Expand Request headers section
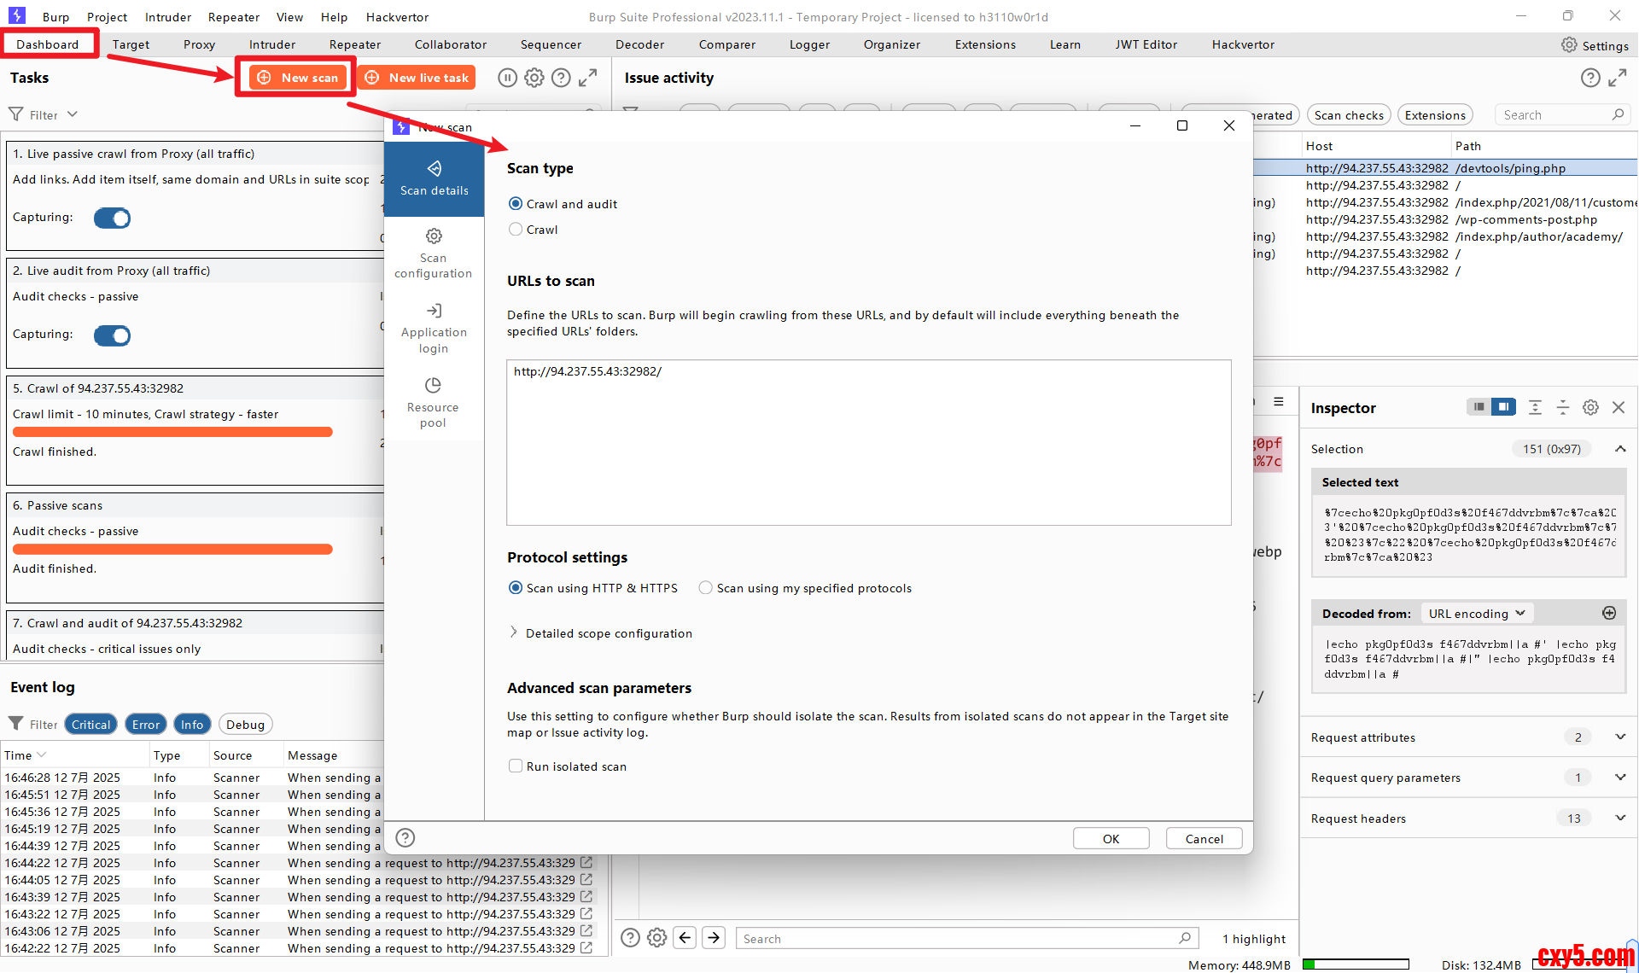The image size is (1639, 973). pyautogui.click(x=1619, y=819)
